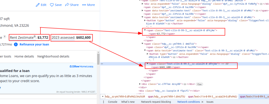Click the Refinance your loan link
Image resolution: width=269 pixels, height=104 pixels.
point(34,44)
